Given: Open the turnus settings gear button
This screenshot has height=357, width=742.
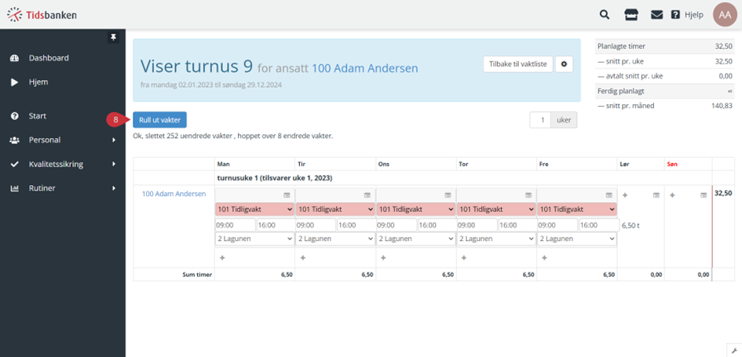Looking at the screenshot, I should point(564,64).
